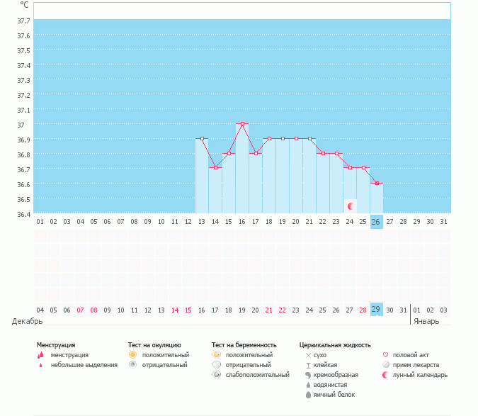Screen dimensions: 478x416
Task: Click the temperature peak point on day 16
Action: pyautogui.click(x=242, y=124)
